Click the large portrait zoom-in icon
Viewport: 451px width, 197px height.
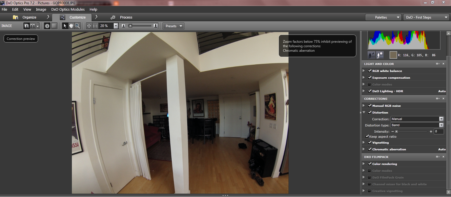point(156,26)
